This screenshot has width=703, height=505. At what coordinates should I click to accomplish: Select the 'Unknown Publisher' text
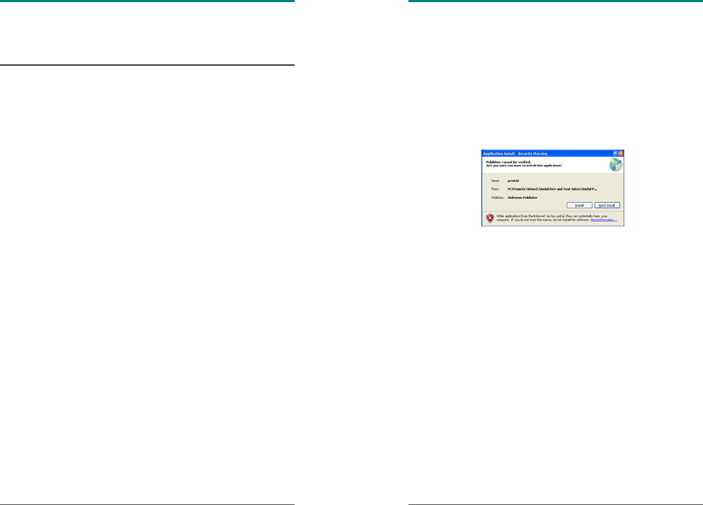(x=522, y=198)
